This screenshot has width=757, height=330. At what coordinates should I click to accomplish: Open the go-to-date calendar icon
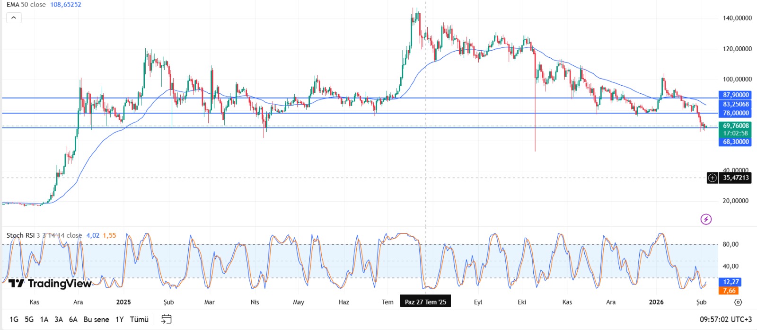tap(166, 319)
